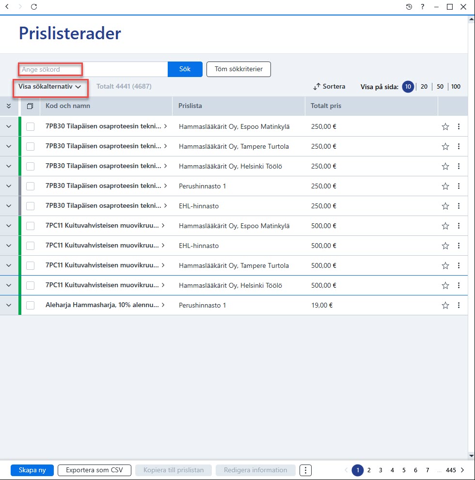
Task: Go to page 3 in pagination
Action: [x=380, y=470]
